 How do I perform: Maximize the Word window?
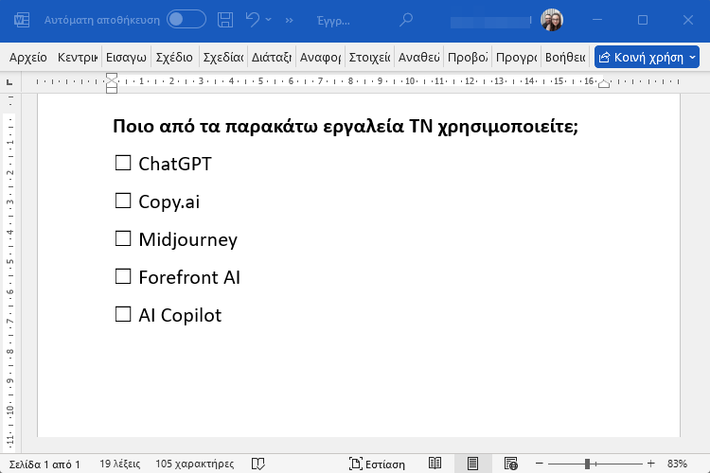coord(643,20)
